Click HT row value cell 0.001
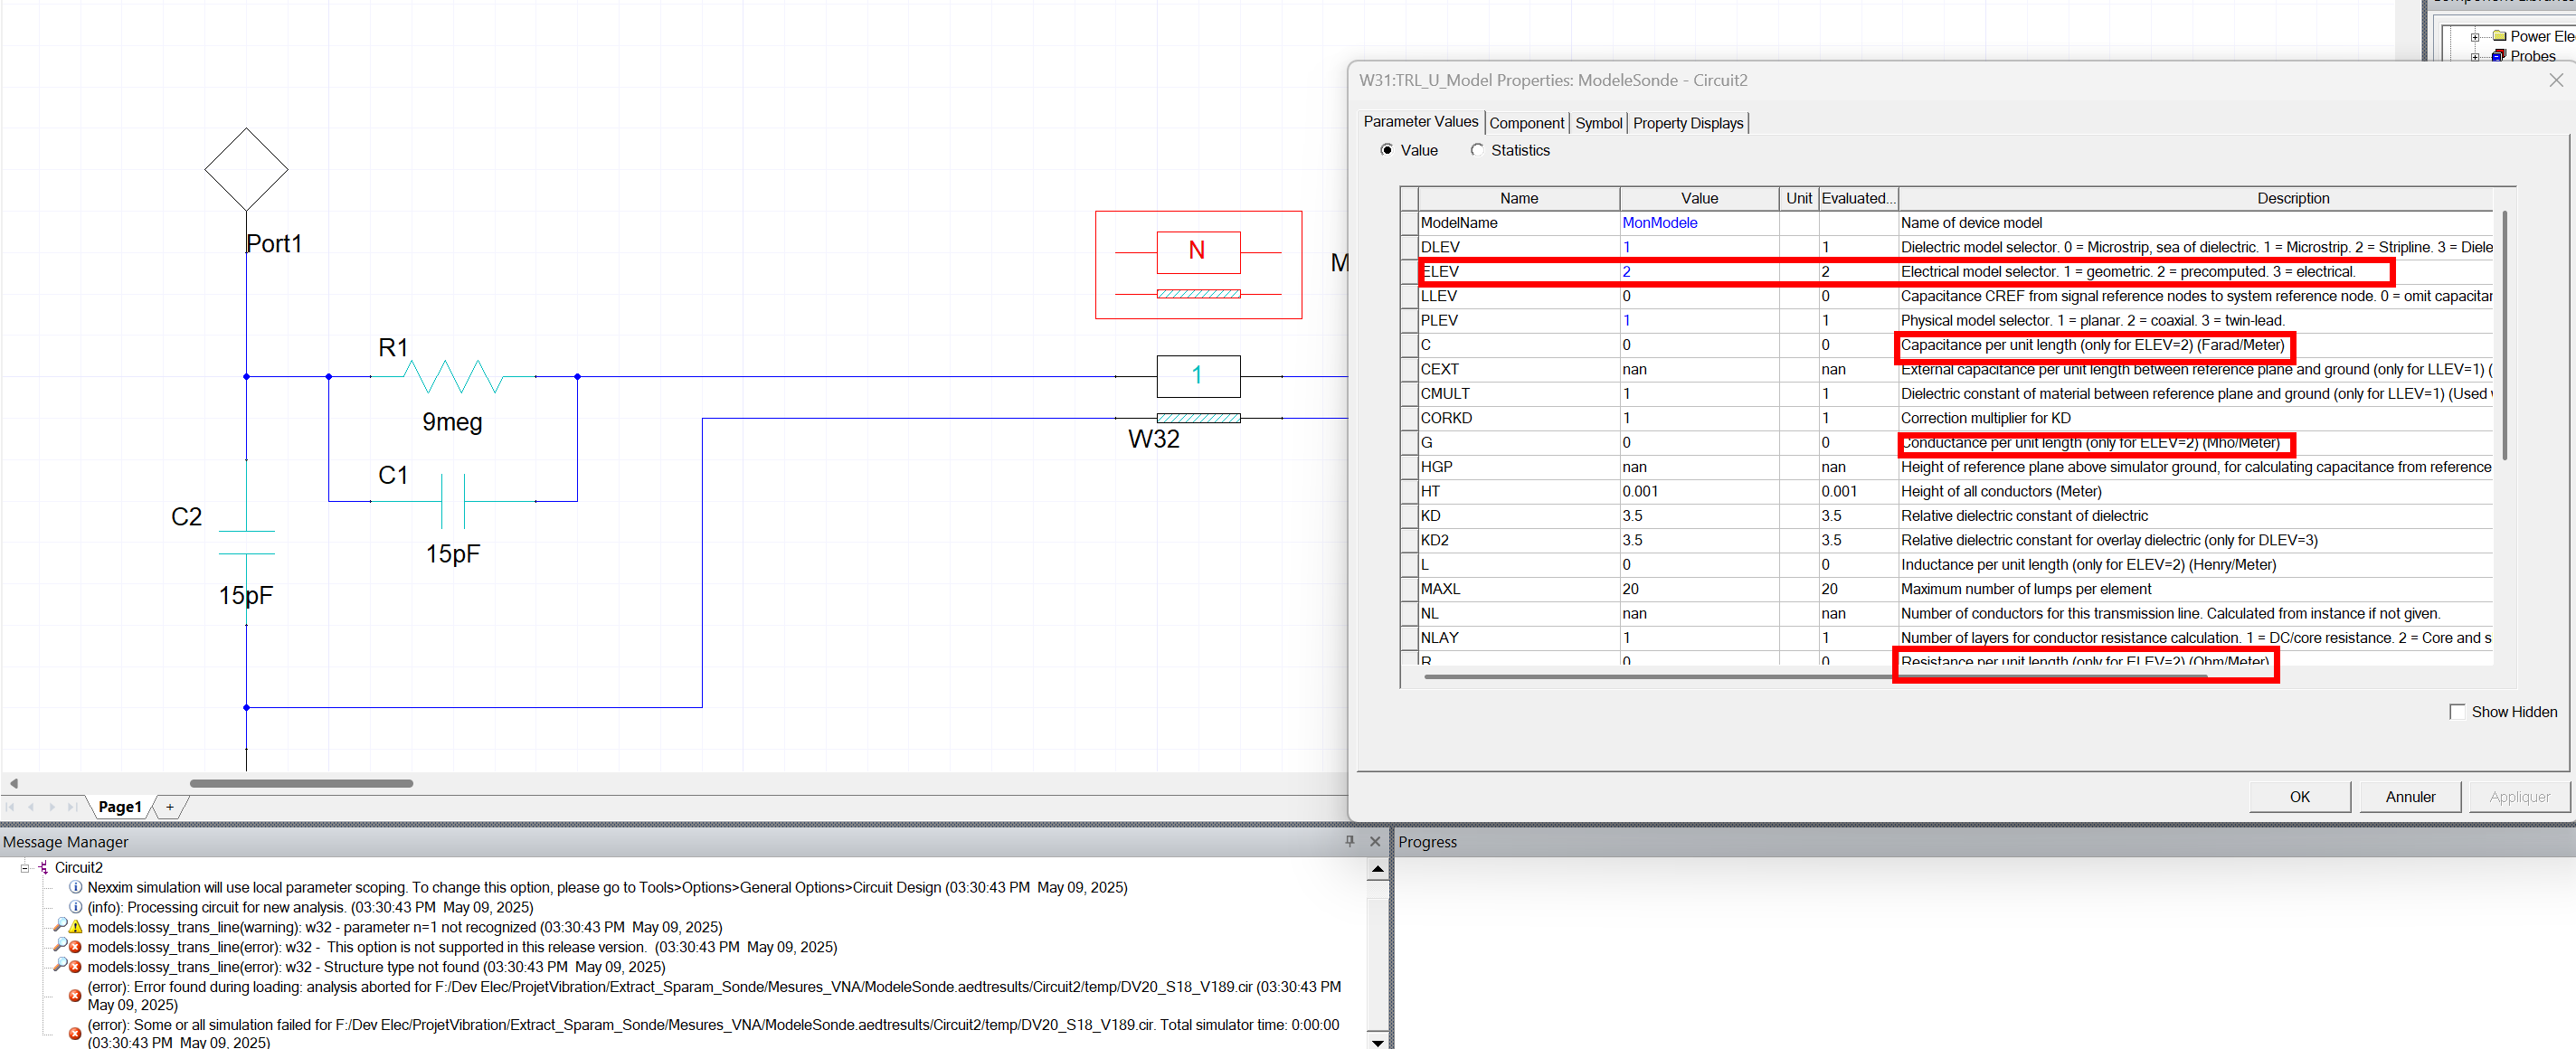The width and height of the screenshot is (2576, 1049). coord(1699,491)
